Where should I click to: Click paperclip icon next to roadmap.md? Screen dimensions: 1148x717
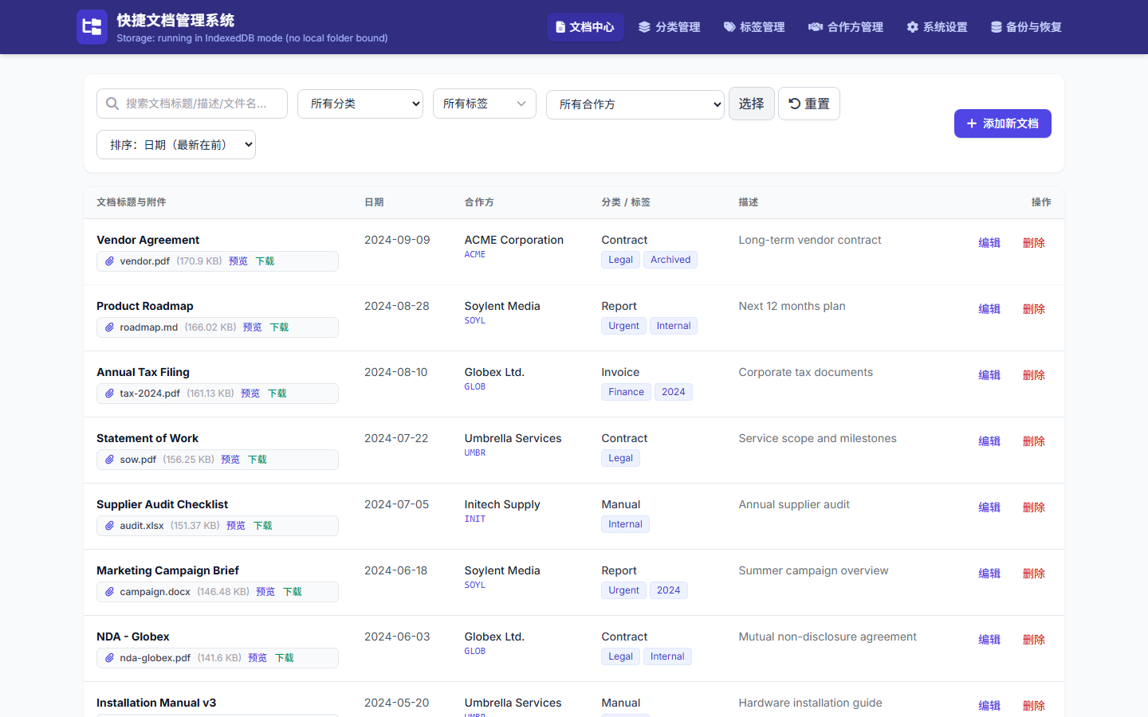pos(110,327)
